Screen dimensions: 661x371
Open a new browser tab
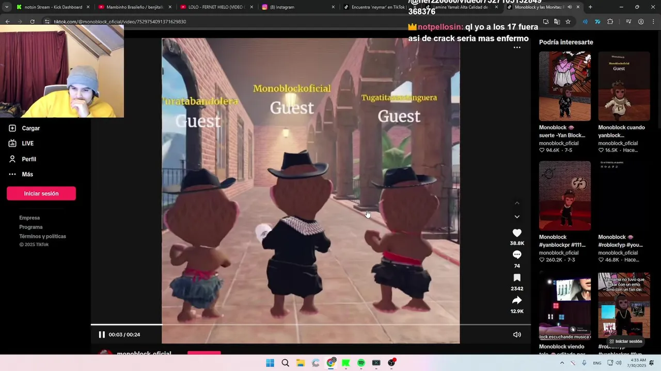click(x=590, y=7)
